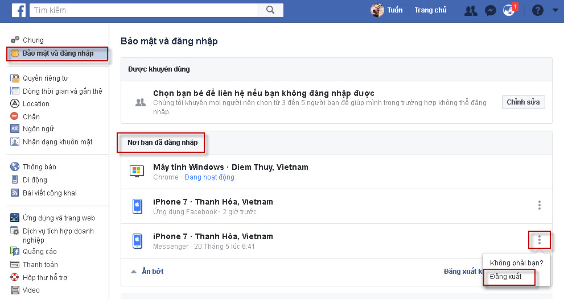
Task: Collapse list with Ẩn bớt
Action: coord(153,271)
